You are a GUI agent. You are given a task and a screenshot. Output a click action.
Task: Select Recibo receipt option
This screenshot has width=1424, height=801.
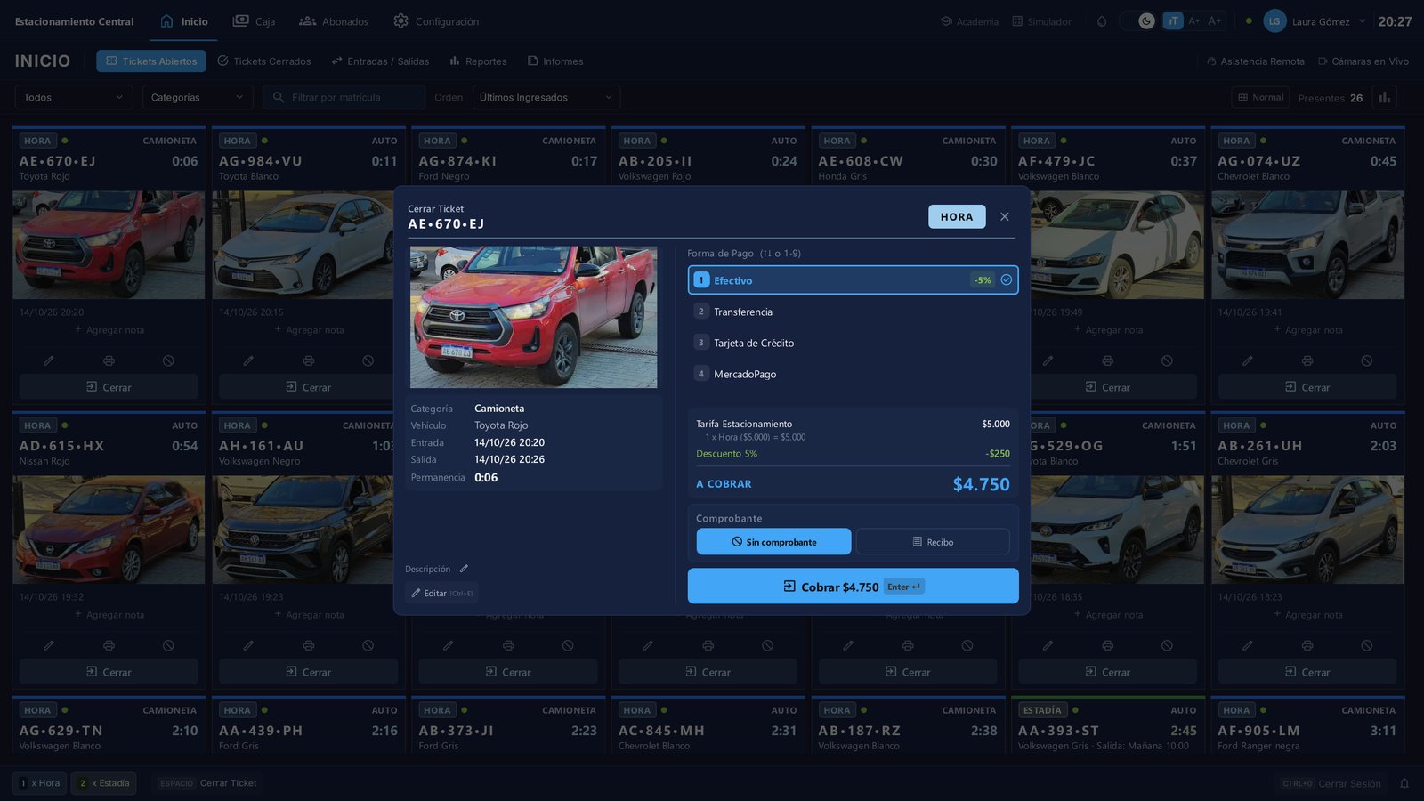933,542
